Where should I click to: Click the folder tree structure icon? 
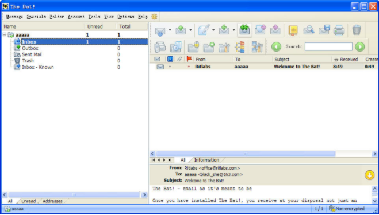pyautogui.click(x=240, y=47)
